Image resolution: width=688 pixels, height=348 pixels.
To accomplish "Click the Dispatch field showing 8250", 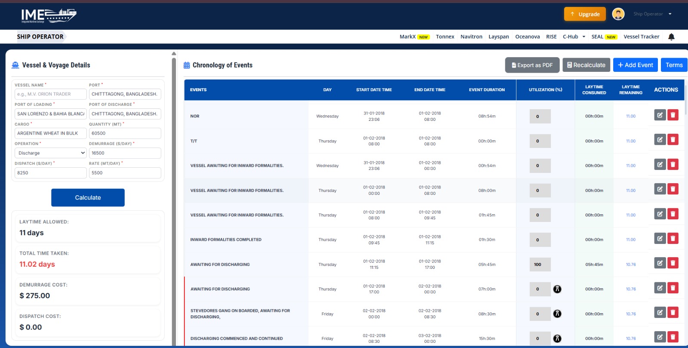I will coord(51,173).
